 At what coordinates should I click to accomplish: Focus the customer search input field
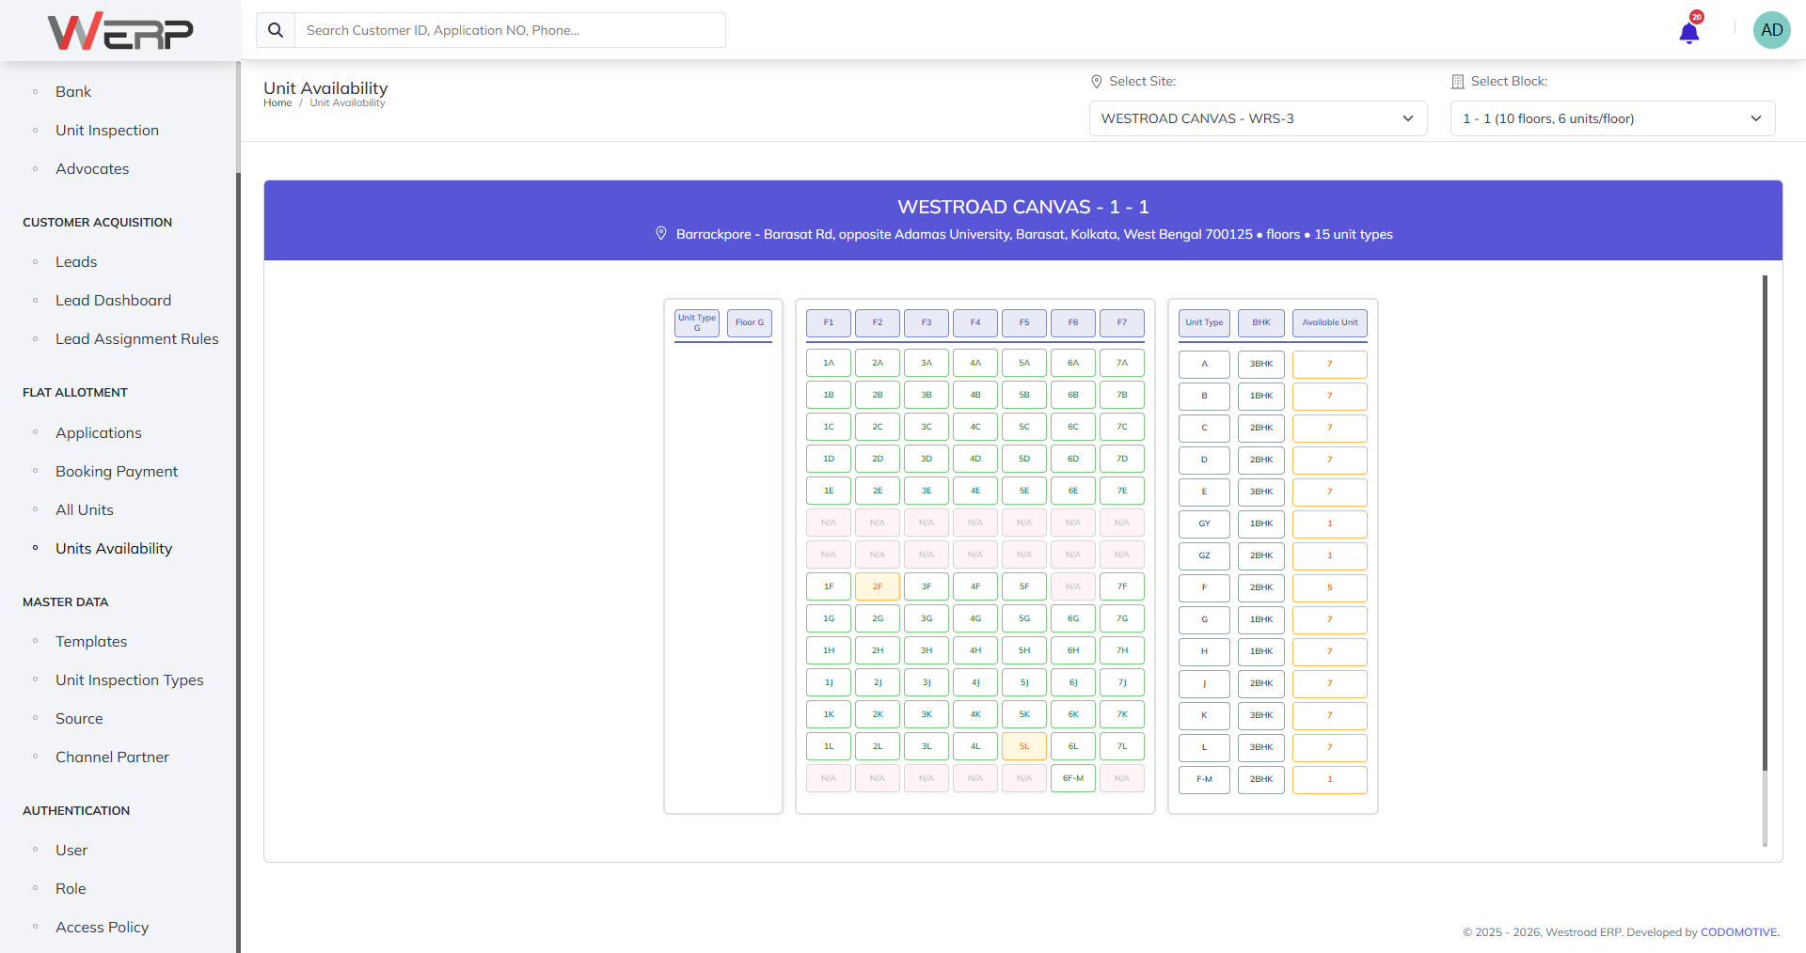(x=510, y=30)
